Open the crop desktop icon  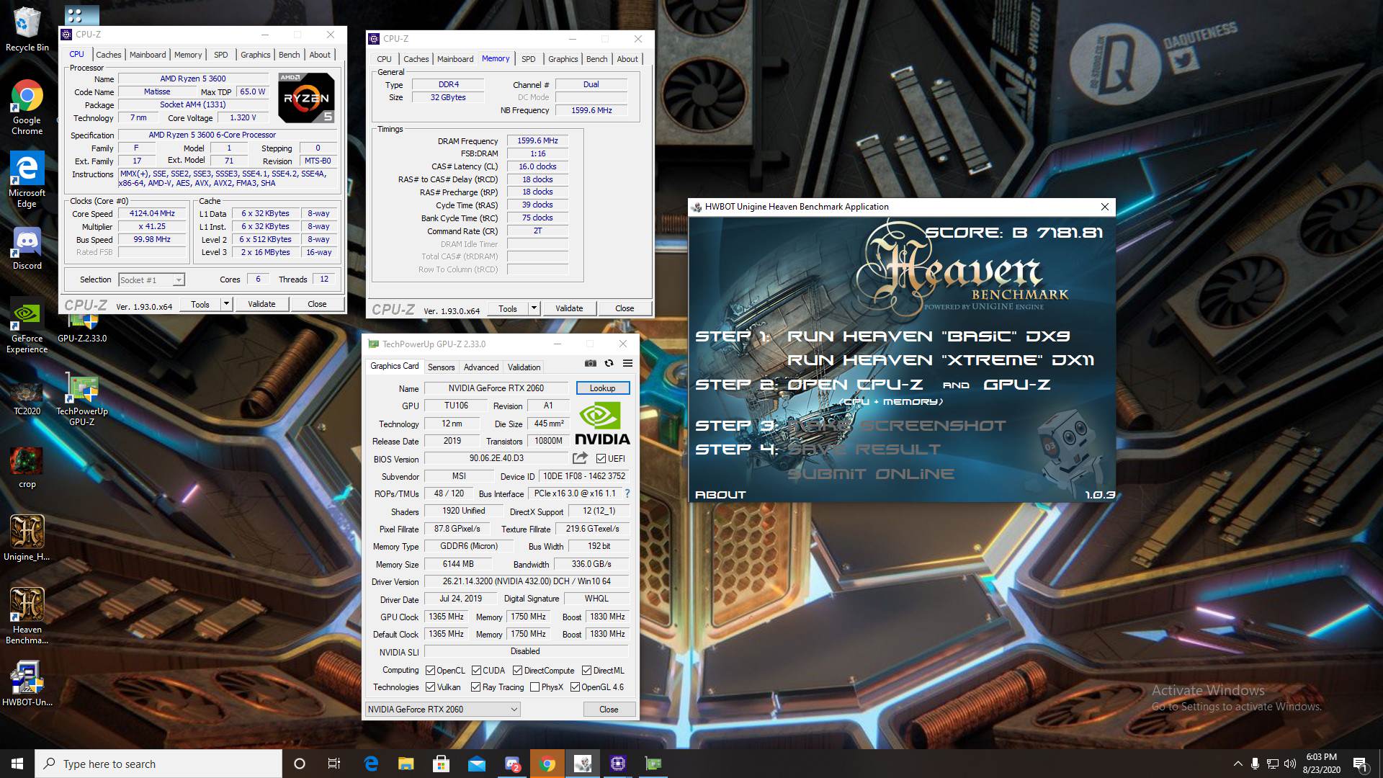click(27, 467)
